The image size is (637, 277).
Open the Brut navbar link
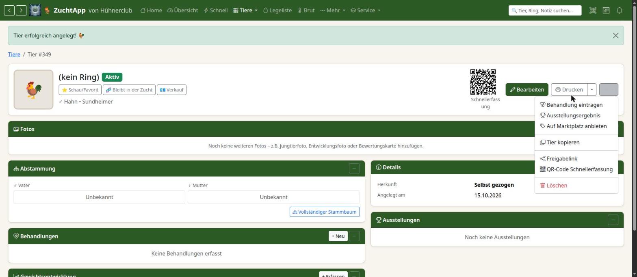click(306, 10)
